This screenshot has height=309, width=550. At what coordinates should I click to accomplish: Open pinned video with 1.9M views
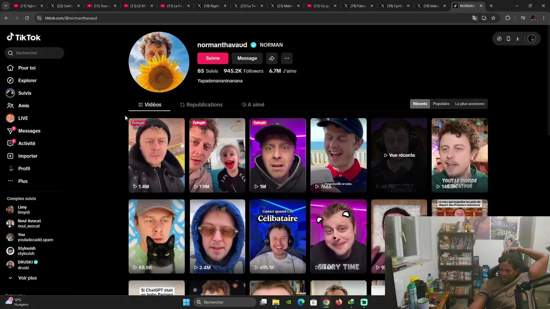pos(217,155)
